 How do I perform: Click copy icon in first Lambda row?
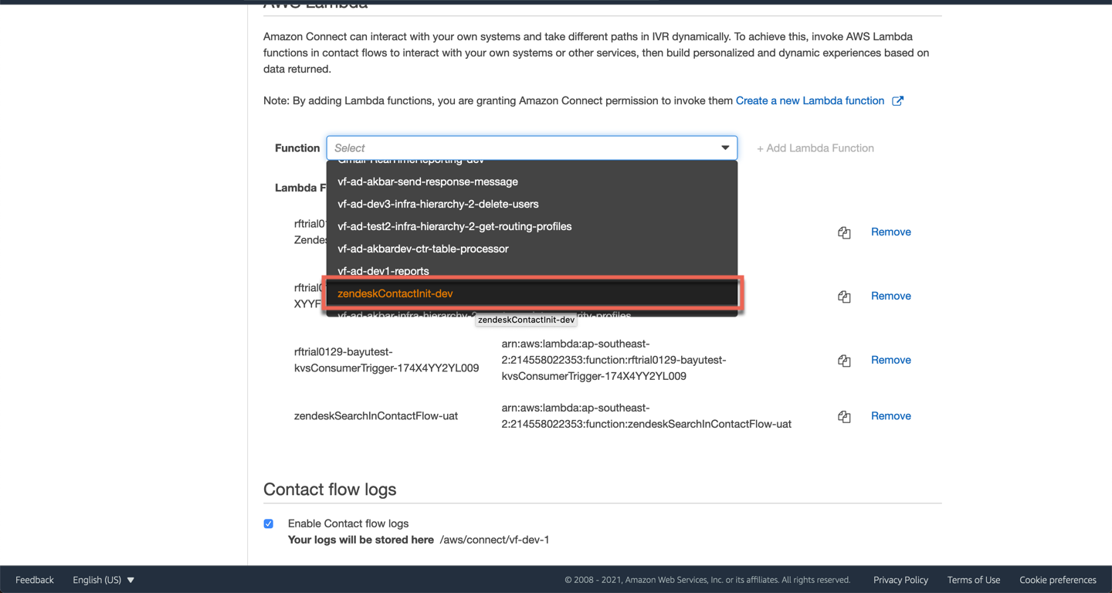(844, 232)
